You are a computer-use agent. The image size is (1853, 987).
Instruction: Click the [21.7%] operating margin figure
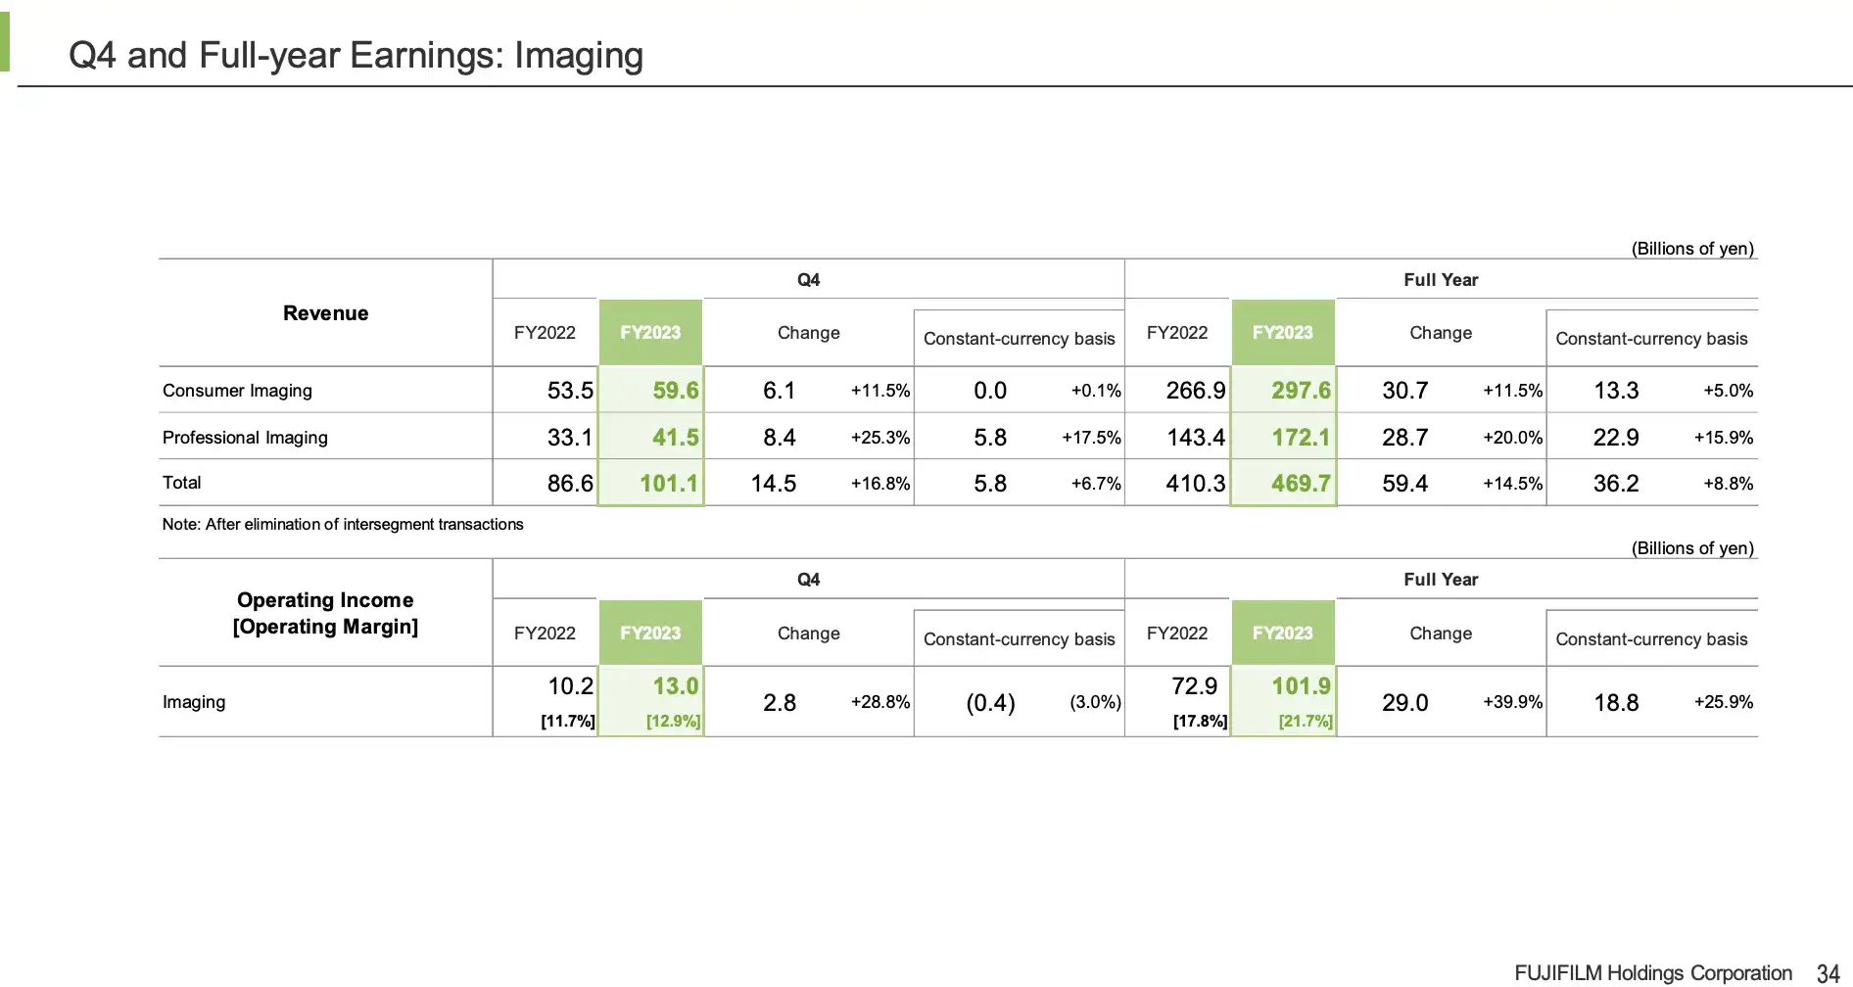[1306, 722]
